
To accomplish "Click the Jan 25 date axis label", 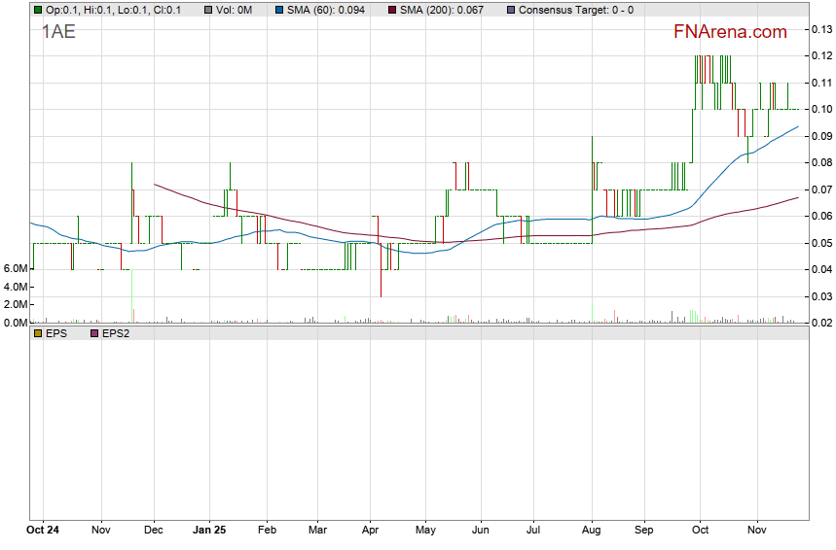I will [209, 531].
